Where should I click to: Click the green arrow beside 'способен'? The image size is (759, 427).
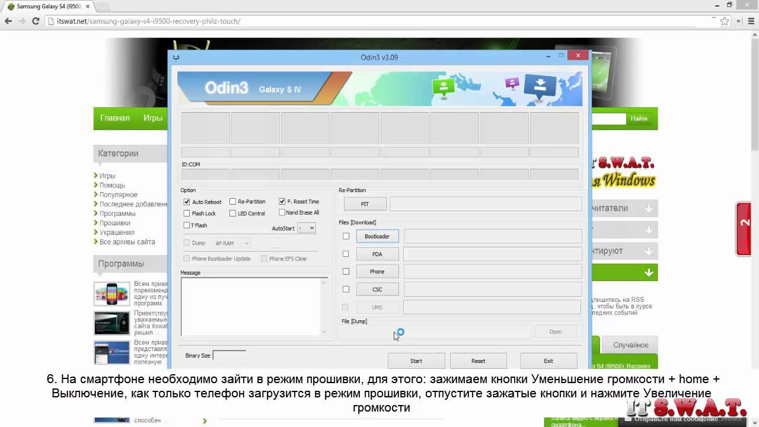pos(205,420)
